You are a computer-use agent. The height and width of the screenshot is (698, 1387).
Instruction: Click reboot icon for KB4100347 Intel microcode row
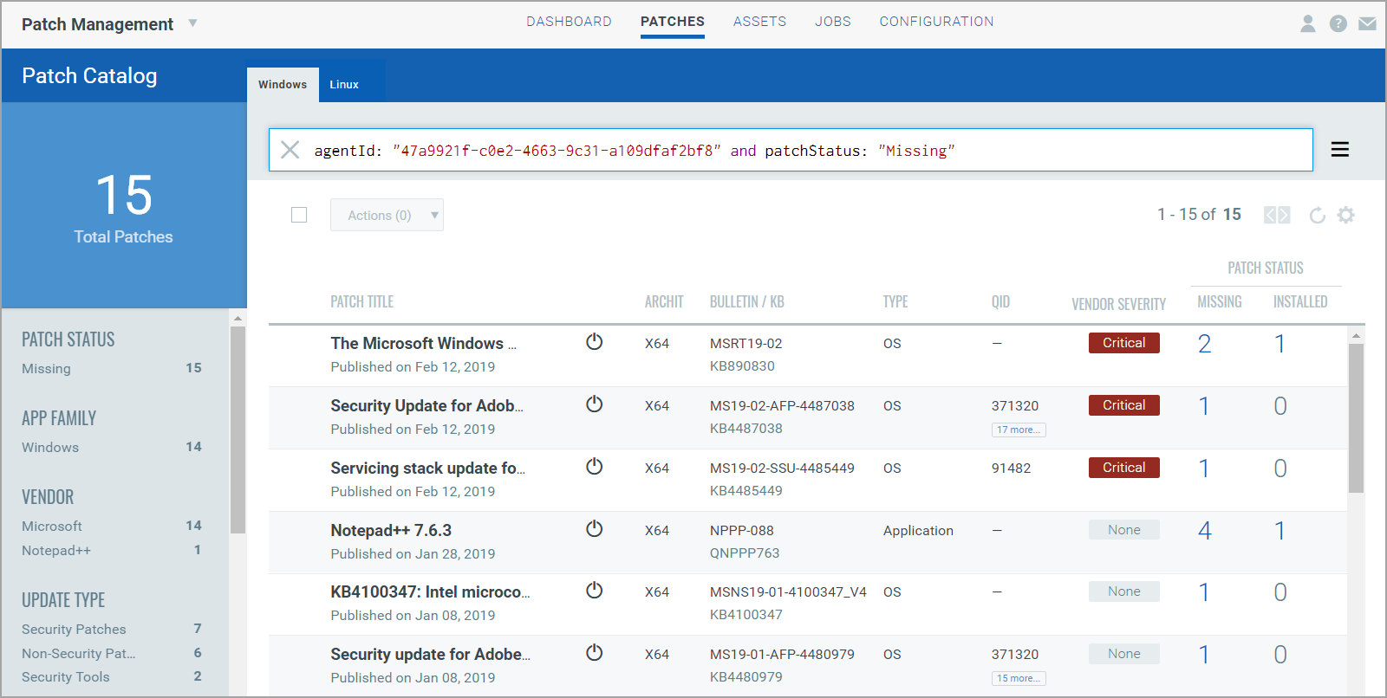594,591
